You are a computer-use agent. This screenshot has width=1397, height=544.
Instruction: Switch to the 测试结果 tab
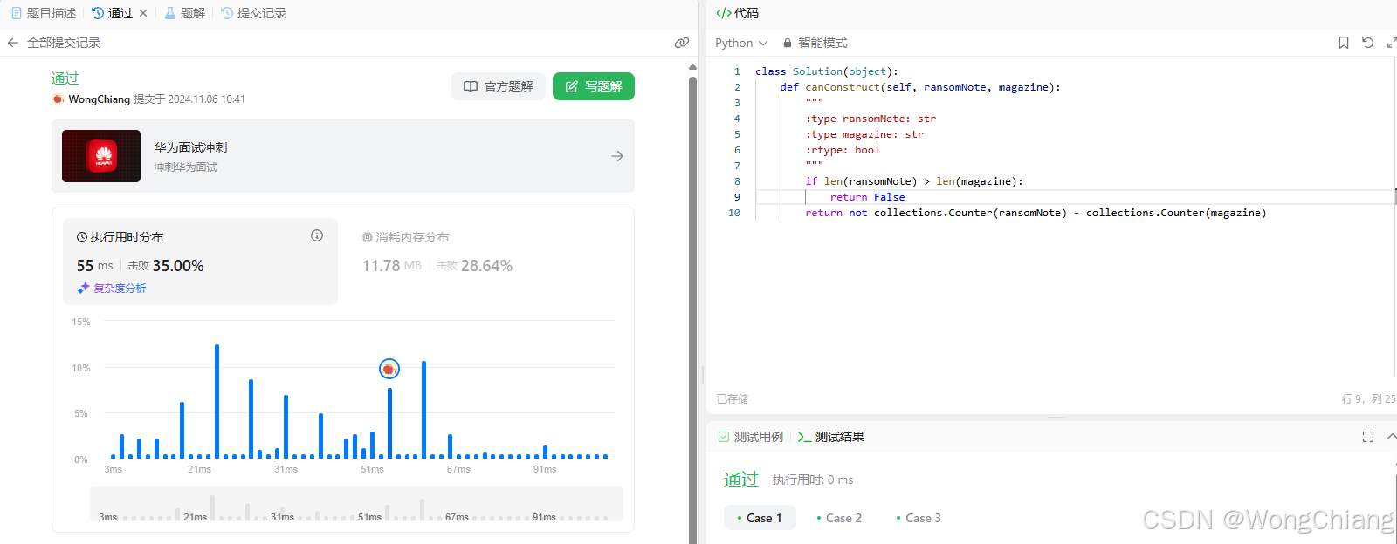[831, 437]
